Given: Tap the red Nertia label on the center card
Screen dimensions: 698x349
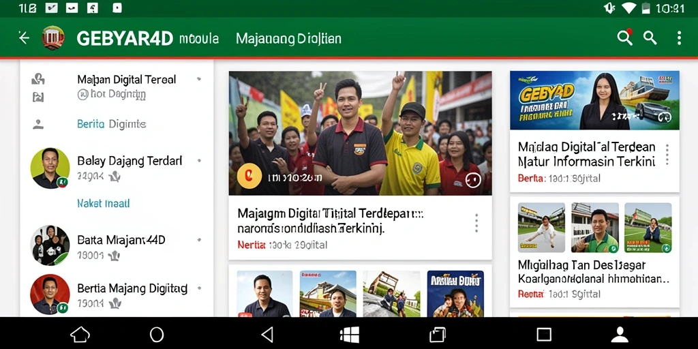Looking at the screenshot, I should 252,245.
